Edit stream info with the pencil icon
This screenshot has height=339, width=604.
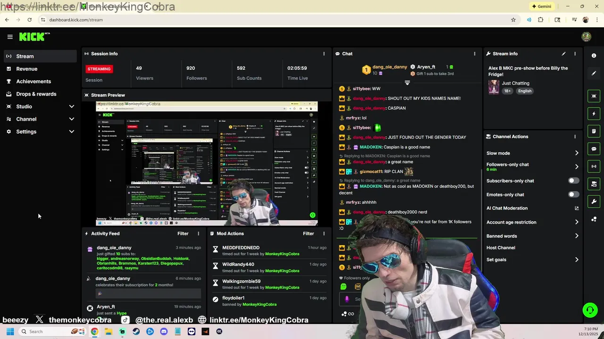[563, 54]
